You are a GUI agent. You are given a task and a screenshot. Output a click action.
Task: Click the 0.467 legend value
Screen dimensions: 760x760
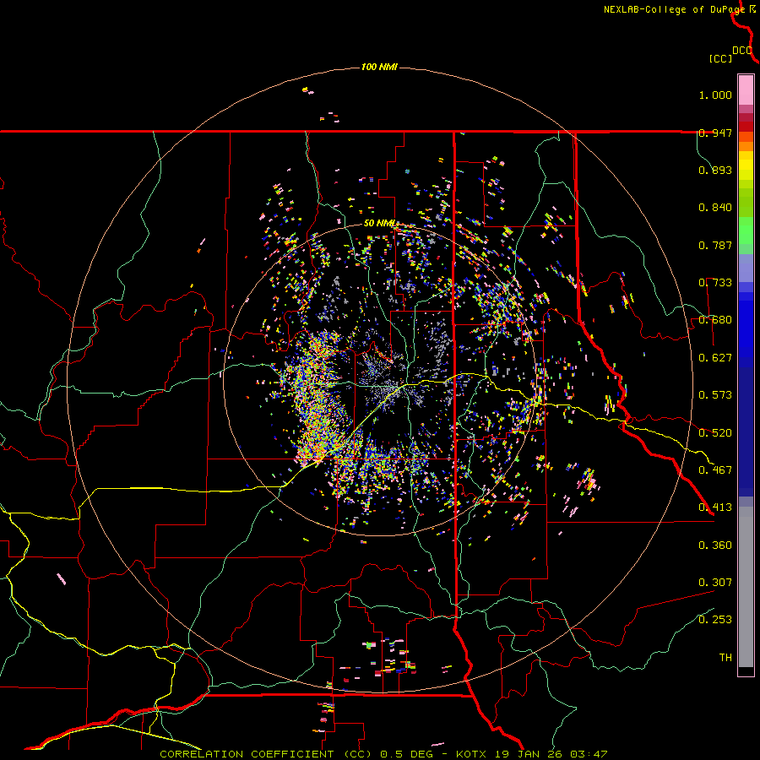715,470
